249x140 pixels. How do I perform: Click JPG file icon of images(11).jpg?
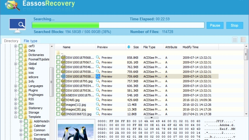coord(63,104)
